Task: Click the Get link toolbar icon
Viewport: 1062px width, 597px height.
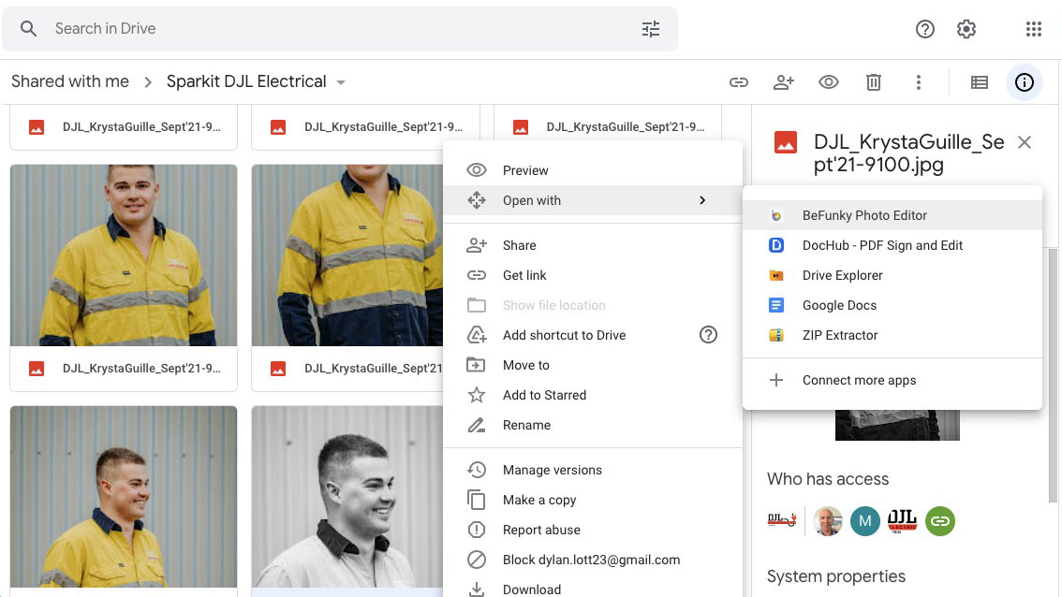Action: [x=738, y=82]
